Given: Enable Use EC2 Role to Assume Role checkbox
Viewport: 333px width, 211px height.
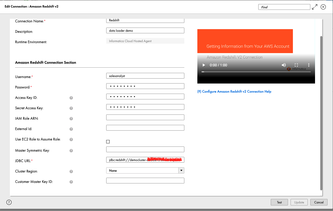Looking at the screenshot, I should click(108, 142).
